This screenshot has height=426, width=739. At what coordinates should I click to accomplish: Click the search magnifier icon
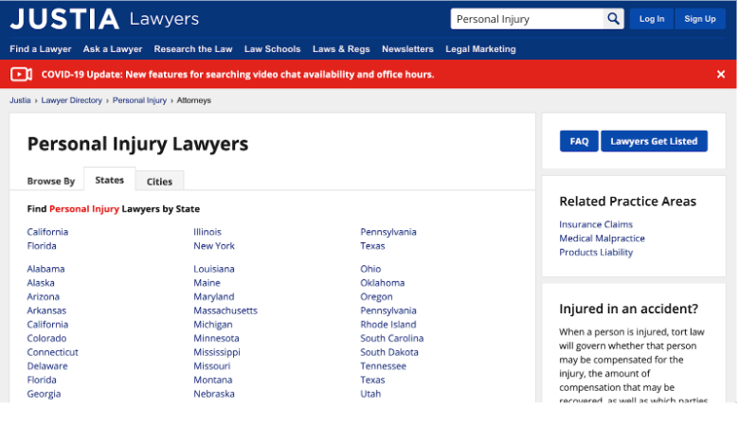click(613, 19)
